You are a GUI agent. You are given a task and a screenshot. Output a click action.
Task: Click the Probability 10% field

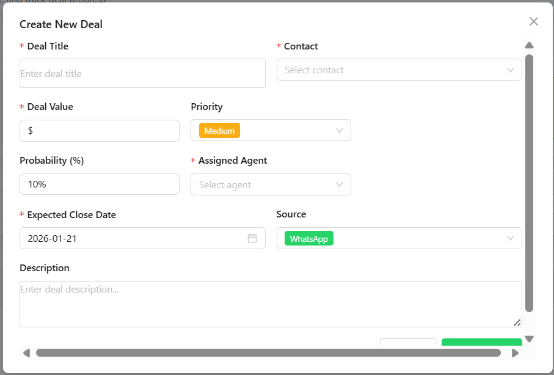[x=100, y=184]
